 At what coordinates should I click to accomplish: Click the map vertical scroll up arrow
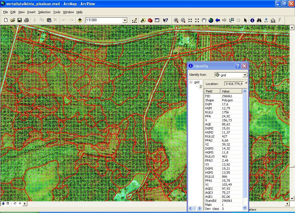(292, 28)
